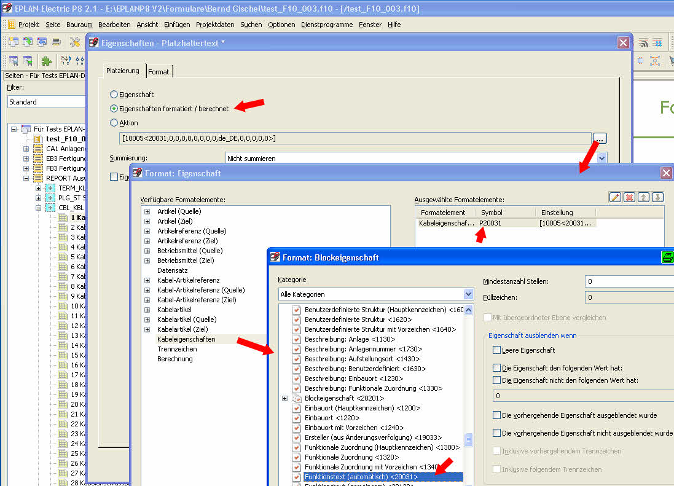Select 'Berechnung' in available format elements

(x=175, y=359)
